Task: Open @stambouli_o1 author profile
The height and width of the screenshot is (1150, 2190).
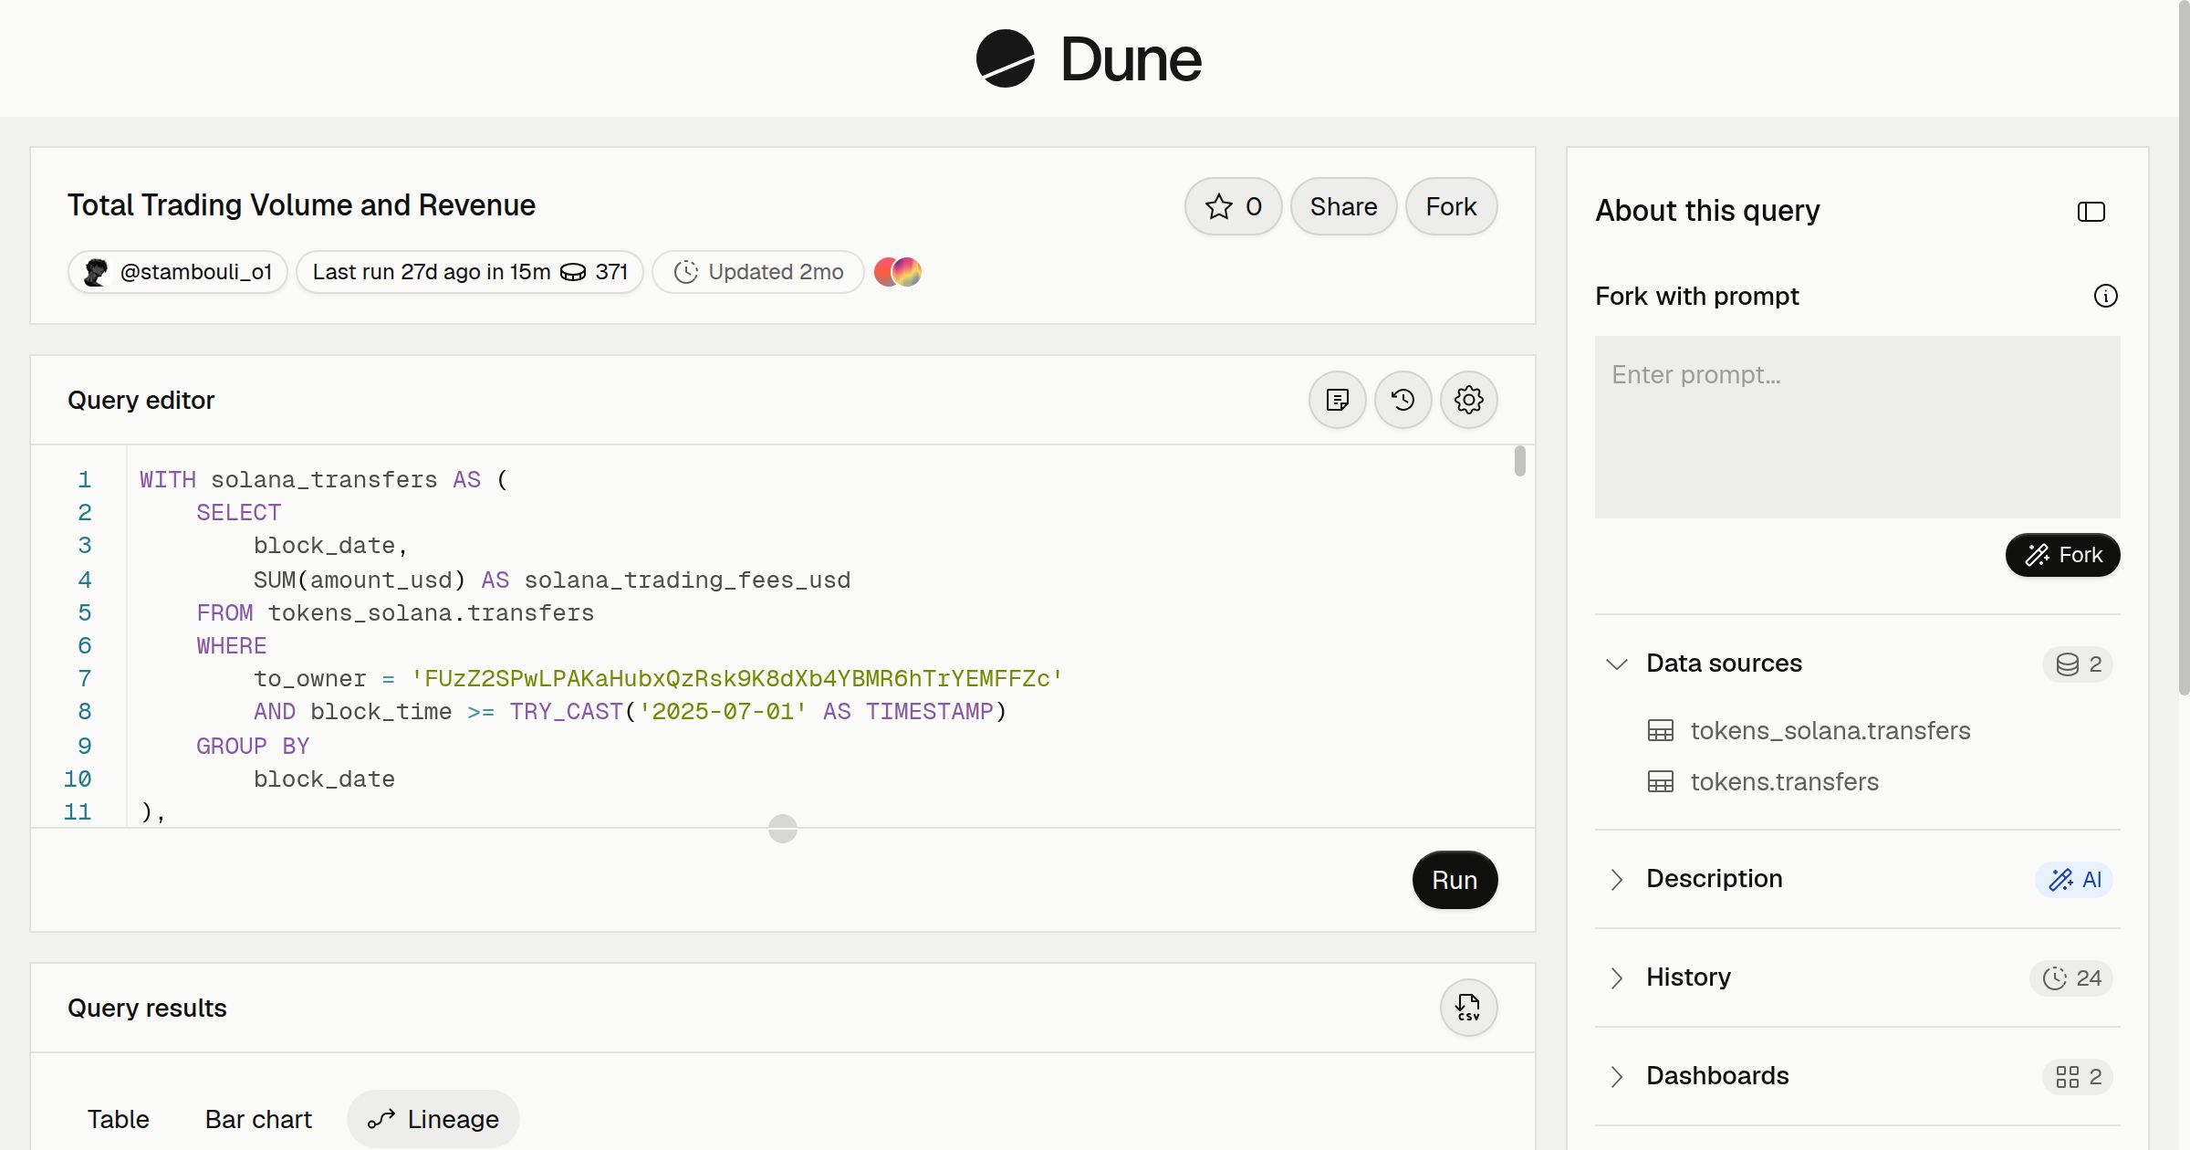Action: (178, 272)
